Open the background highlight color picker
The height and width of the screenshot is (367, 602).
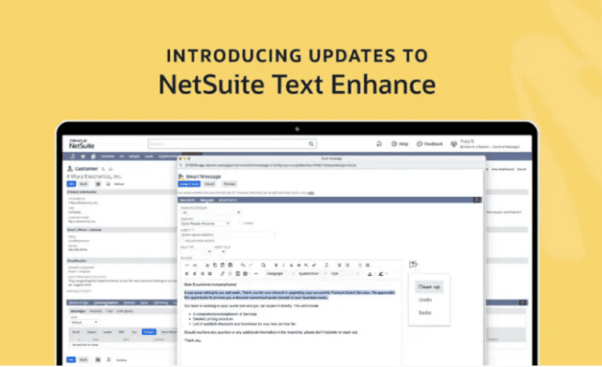382,274
